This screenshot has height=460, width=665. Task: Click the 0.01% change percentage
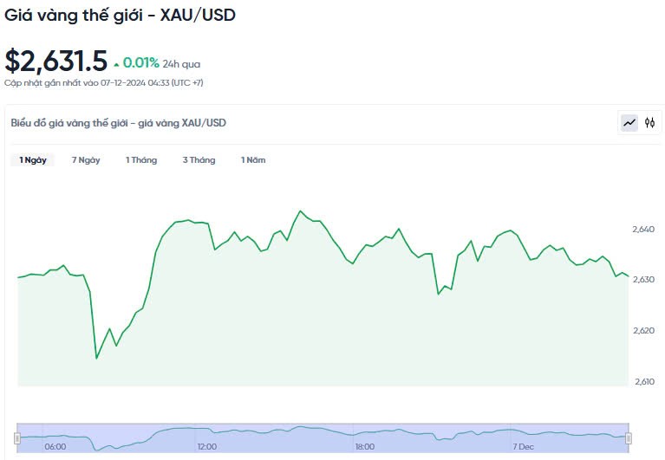point(140,62)
